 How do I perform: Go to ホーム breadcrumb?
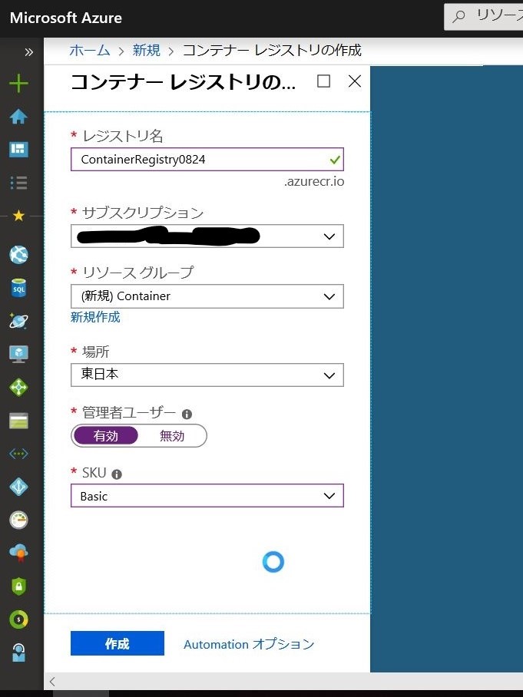tap(90, 50)
